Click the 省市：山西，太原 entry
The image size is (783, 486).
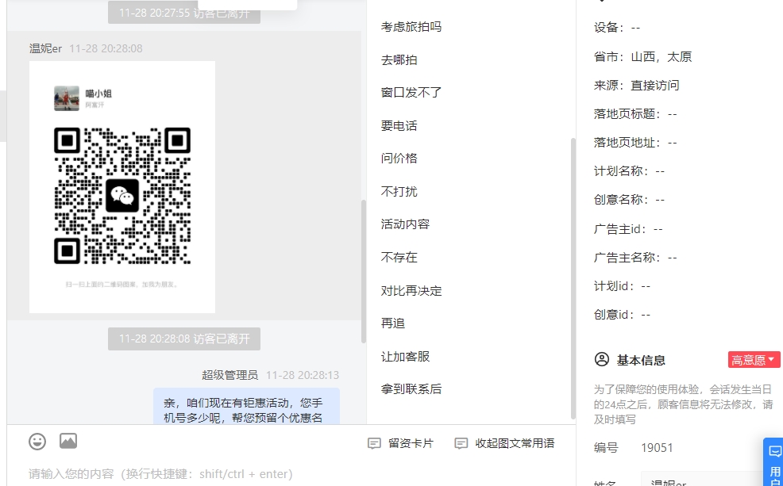click(642, 57)
